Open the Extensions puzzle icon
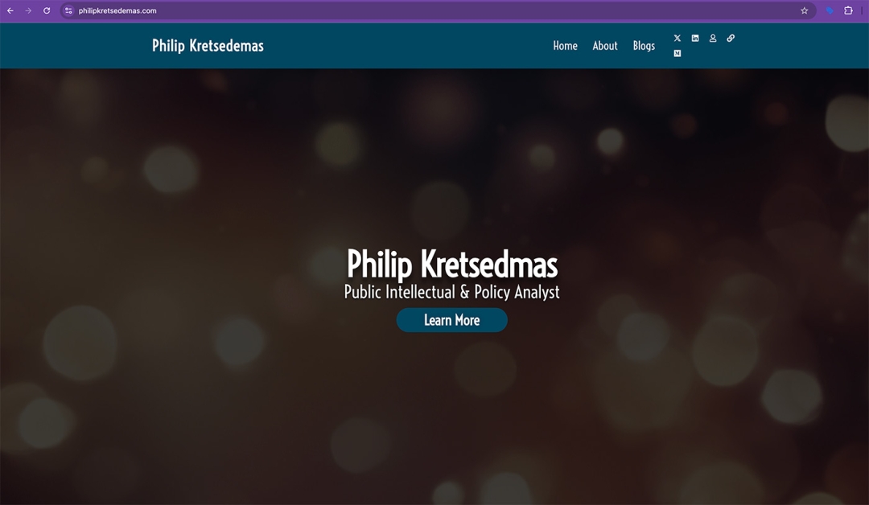Viewport: 869px width, 505px height. [848, 10]
